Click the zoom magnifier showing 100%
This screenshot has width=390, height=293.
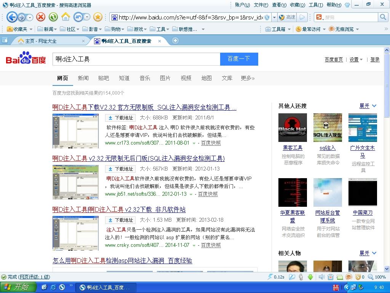click(377, 277)
